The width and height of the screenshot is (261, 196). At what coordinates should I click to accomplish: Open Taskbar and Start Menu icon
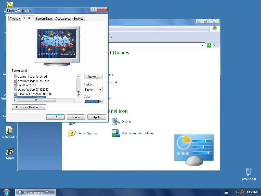point(116,133)
